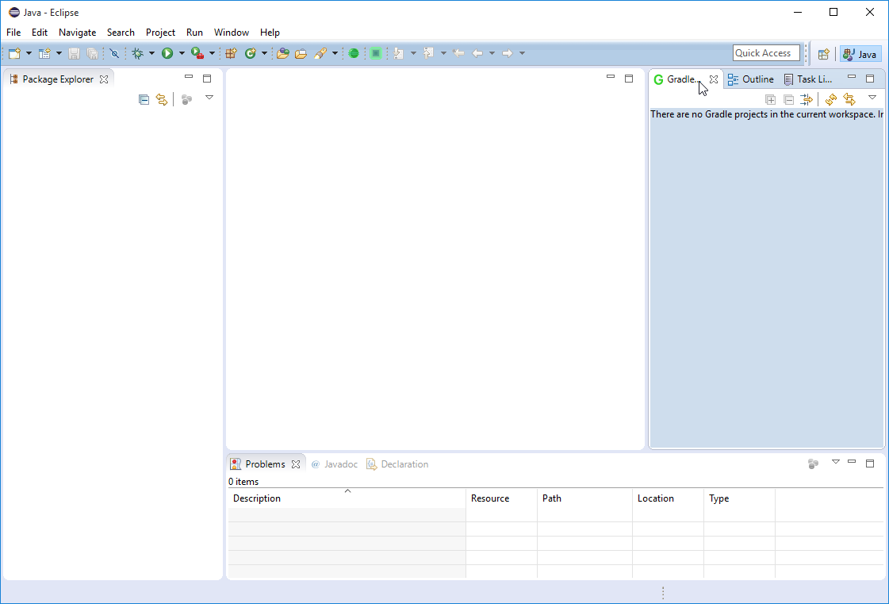
Task: Expand all nodes in the Gradle view
Action: click(x=770, y=98)
